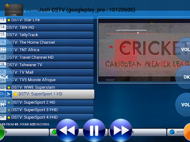The width and height of the screenshot is (190, 142).
Task: Tap the fast-forward playback button
Action: coord(121,130)
